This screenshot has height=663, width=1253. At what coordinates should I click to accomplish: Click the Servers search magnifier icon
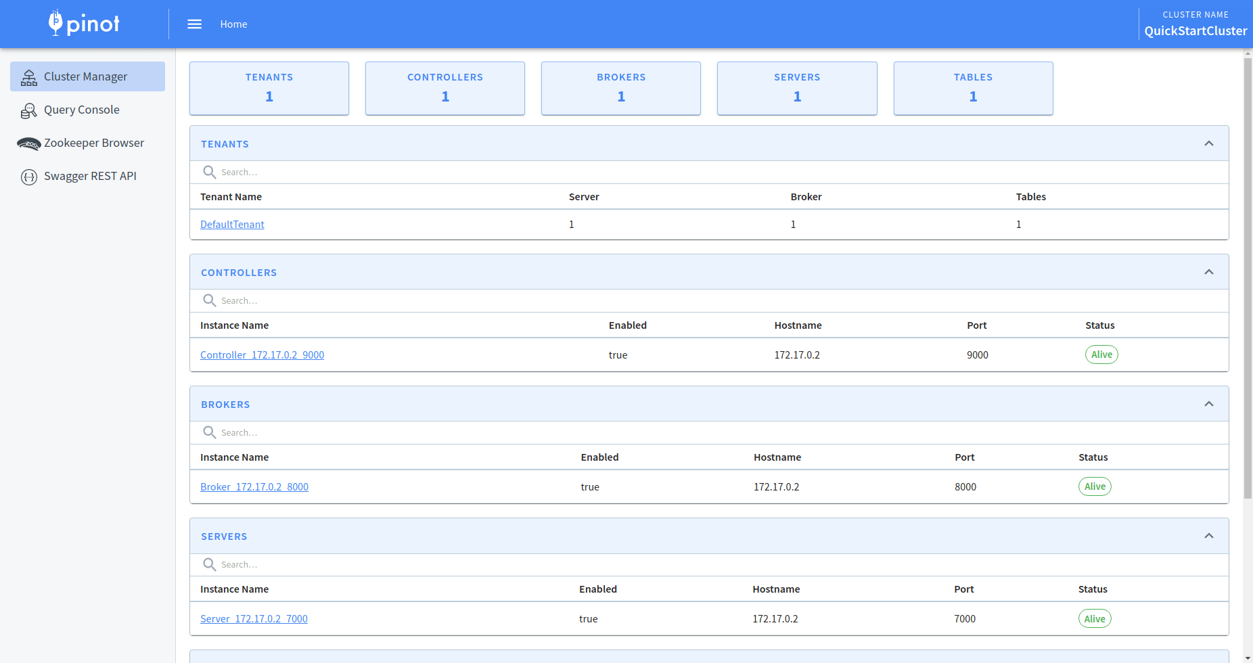coord(210,564)
